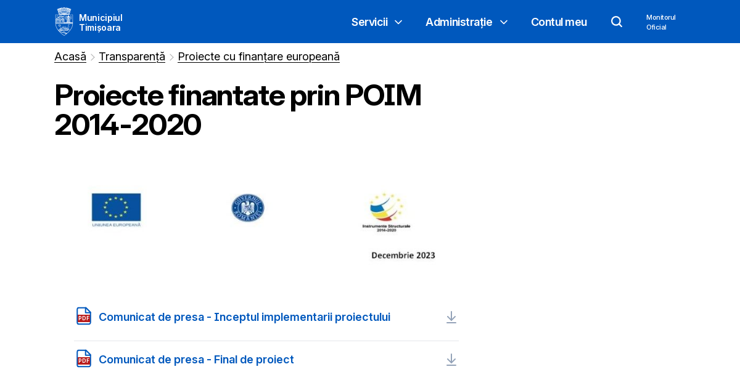Viewport: 740px width, 388px height.
Task: Download the Inceputul implementarii proiectului press release
Action: pyautogui.click(x=451, y=317)
